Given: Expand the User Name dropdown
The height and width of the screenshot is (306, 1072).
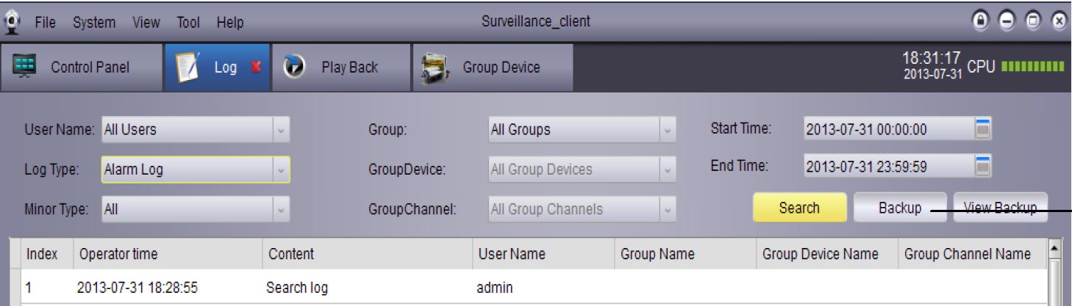Looking at the screenshot, I should coord(281,130).
